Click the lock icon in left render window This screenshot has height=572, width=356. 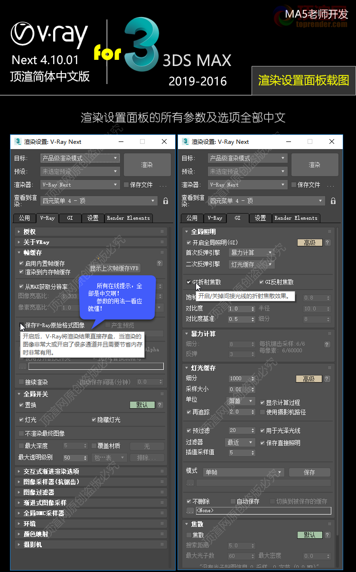pyautogui.click(x=166, y=201)
